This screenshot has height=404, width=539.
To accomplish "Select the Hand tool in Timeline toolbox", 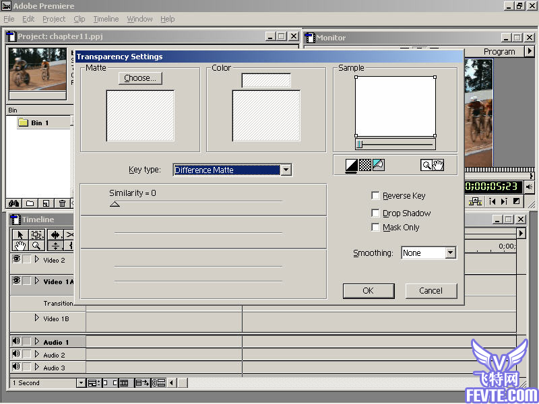I will click(x=20, y=246).
